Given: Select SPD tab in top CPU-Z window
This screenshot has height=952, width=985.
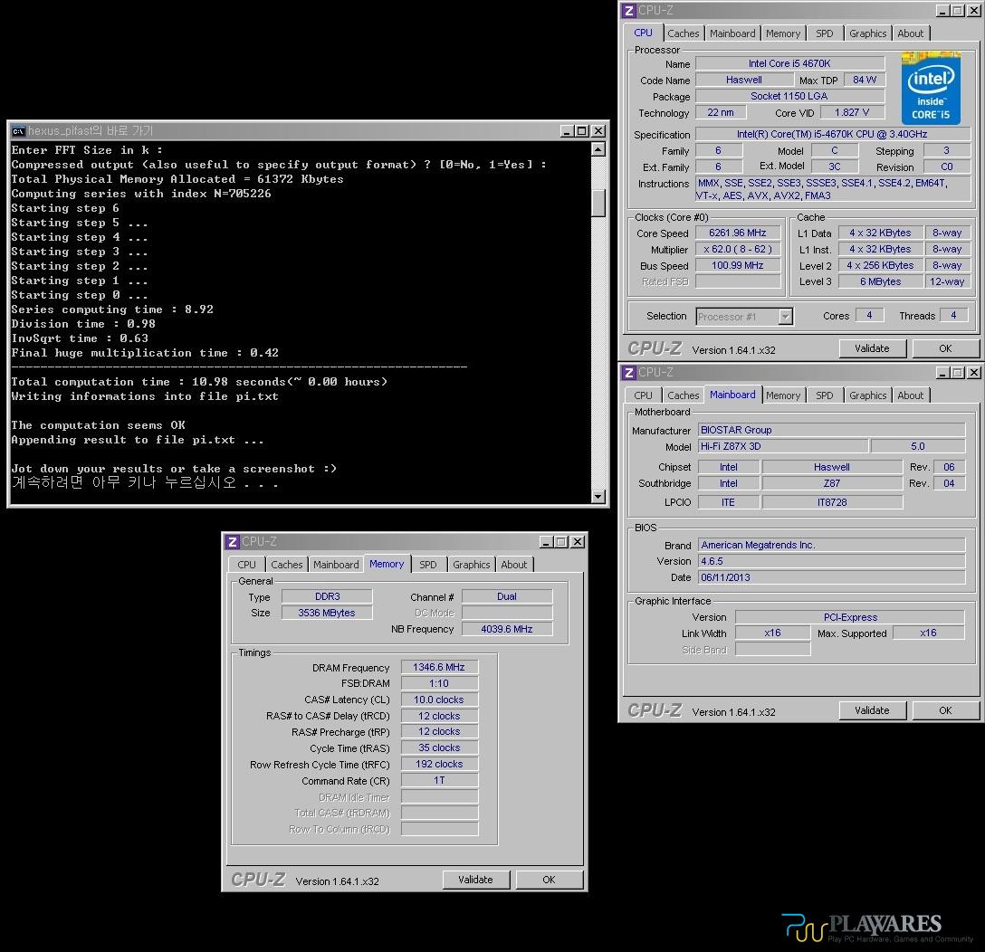Looking at the screenshot, I should (824, 33).
